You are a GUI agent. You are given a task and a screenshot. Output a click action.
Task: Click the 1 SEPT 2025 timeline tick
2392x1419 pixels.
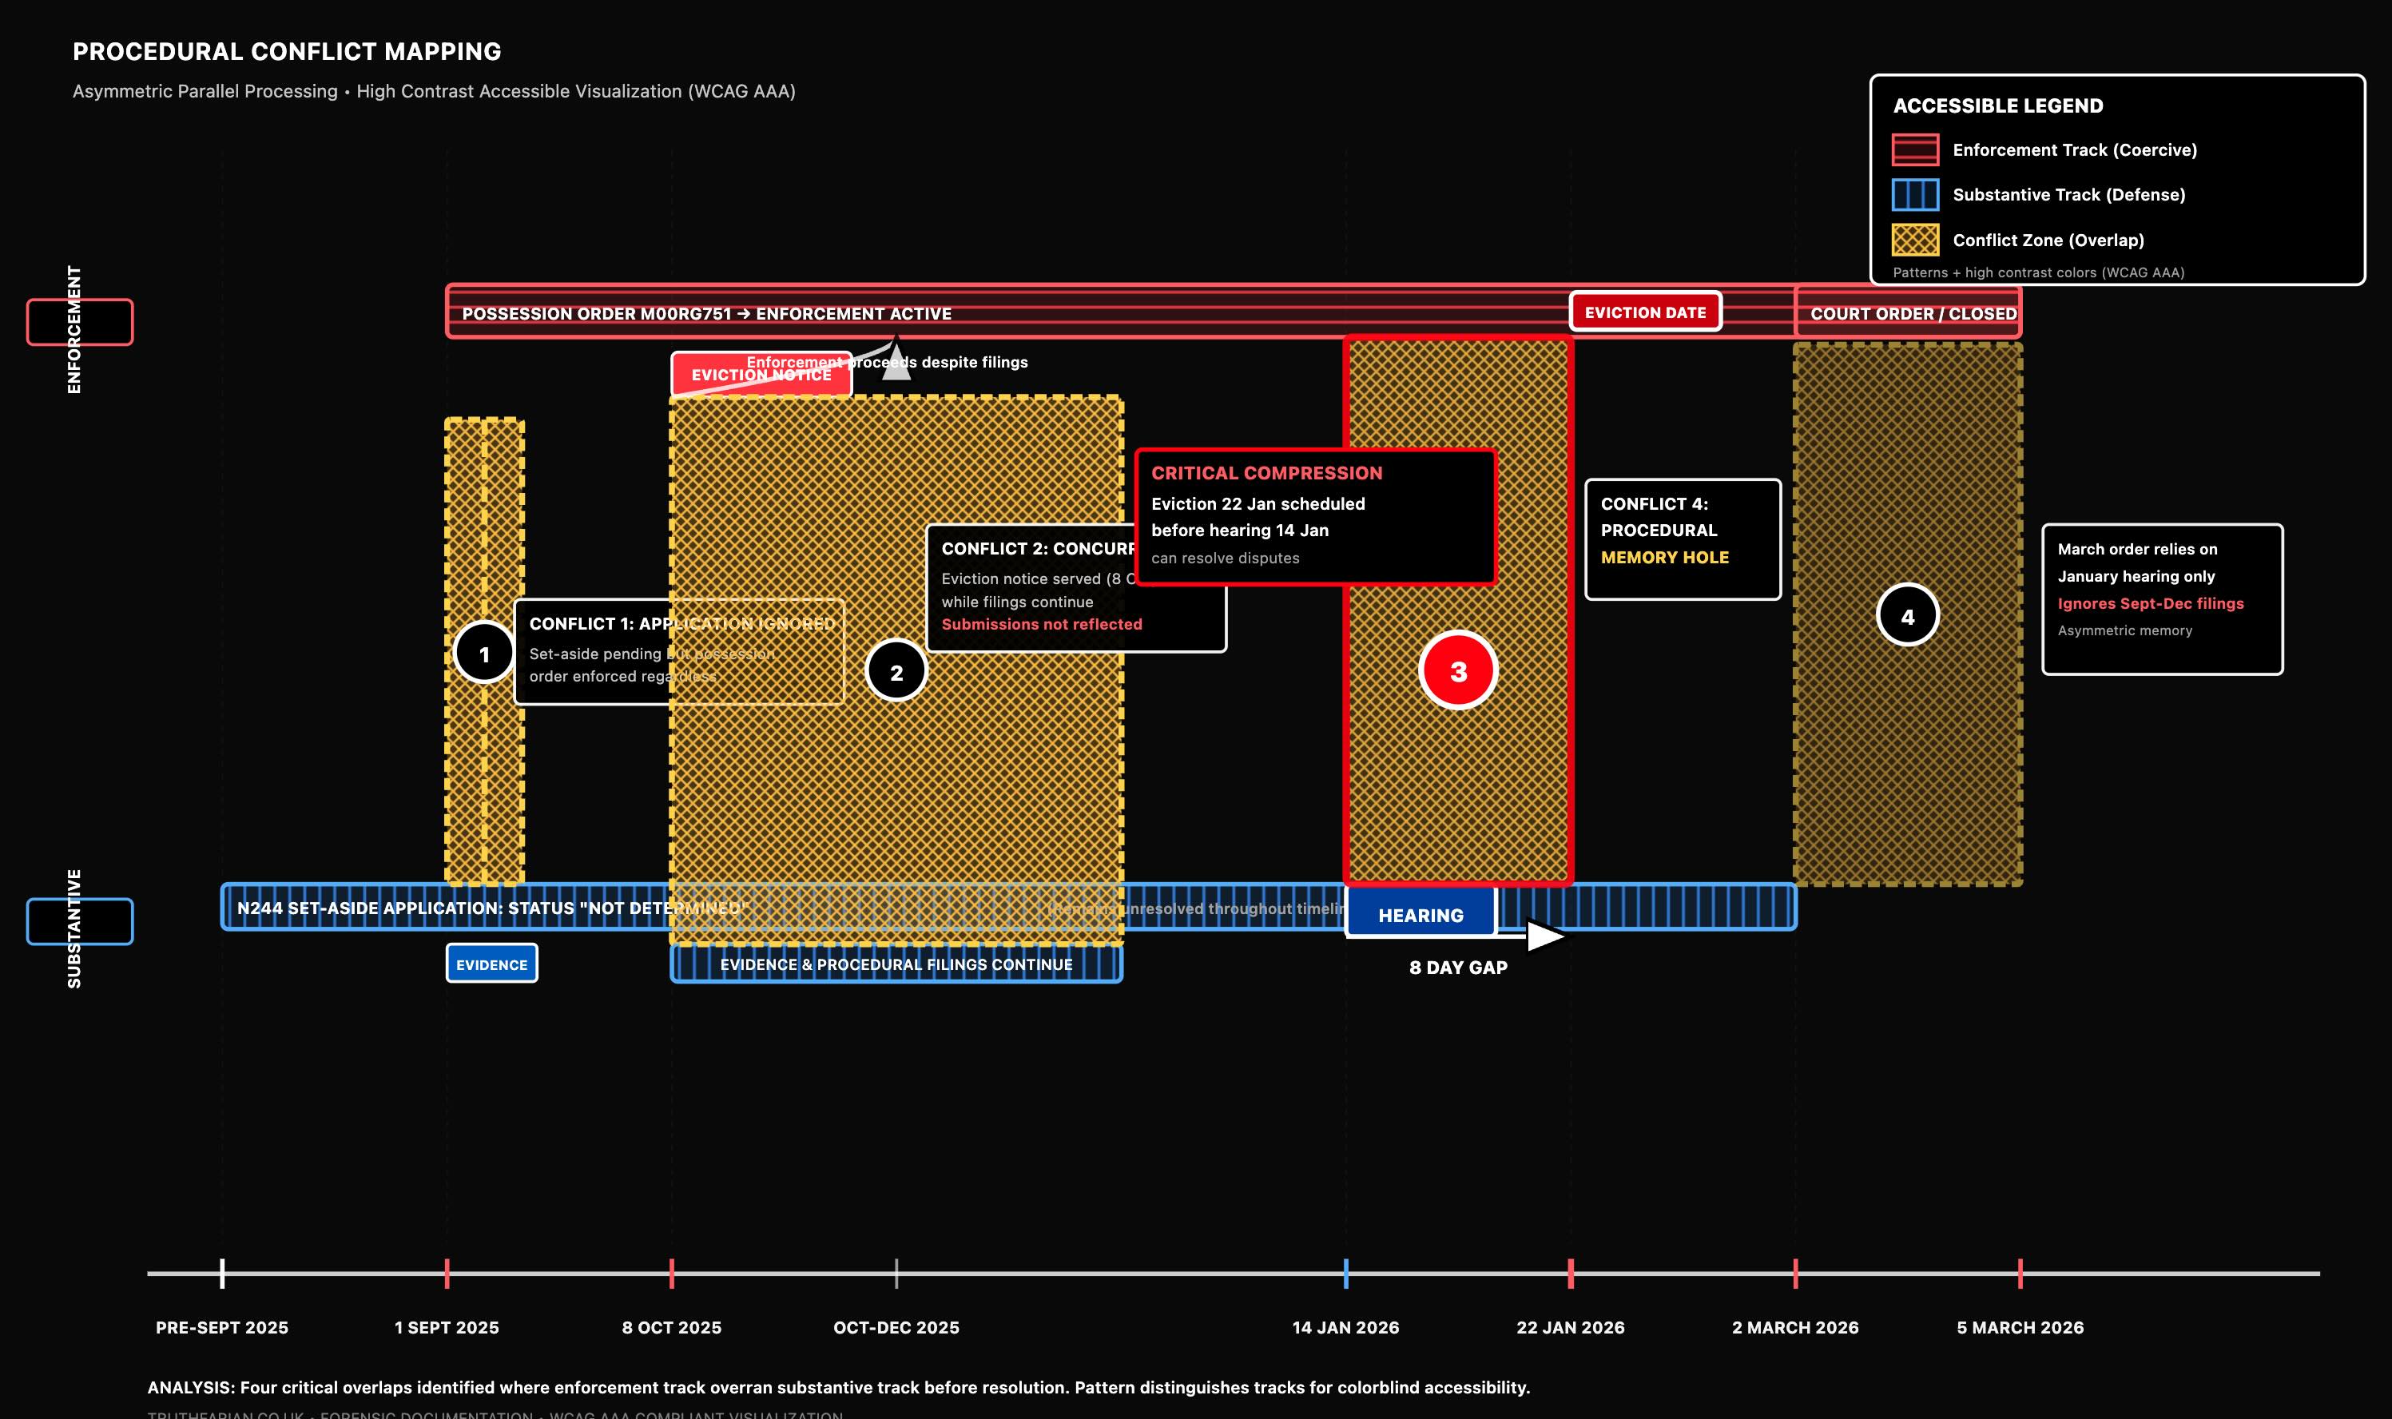tap(447, 1274)
